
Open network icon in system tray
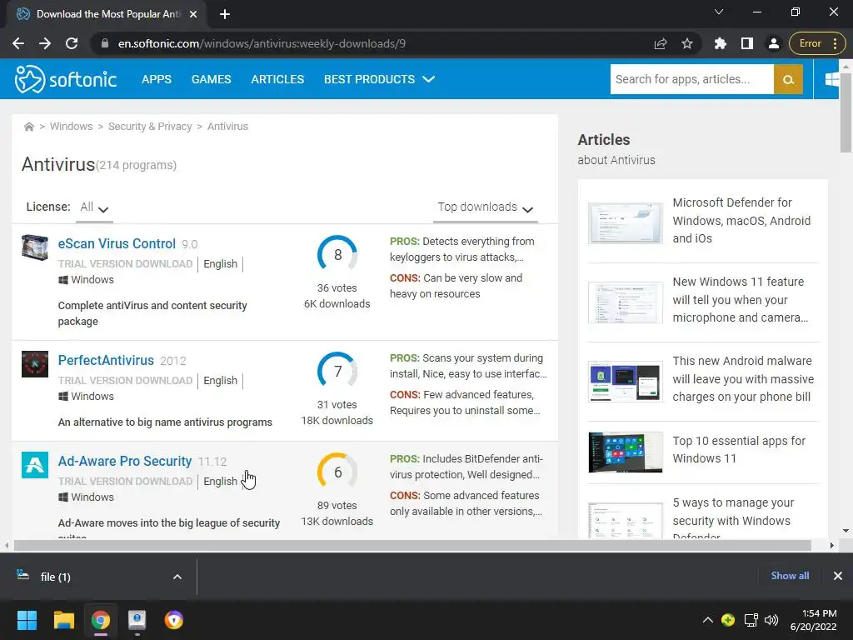click(751, 620)
